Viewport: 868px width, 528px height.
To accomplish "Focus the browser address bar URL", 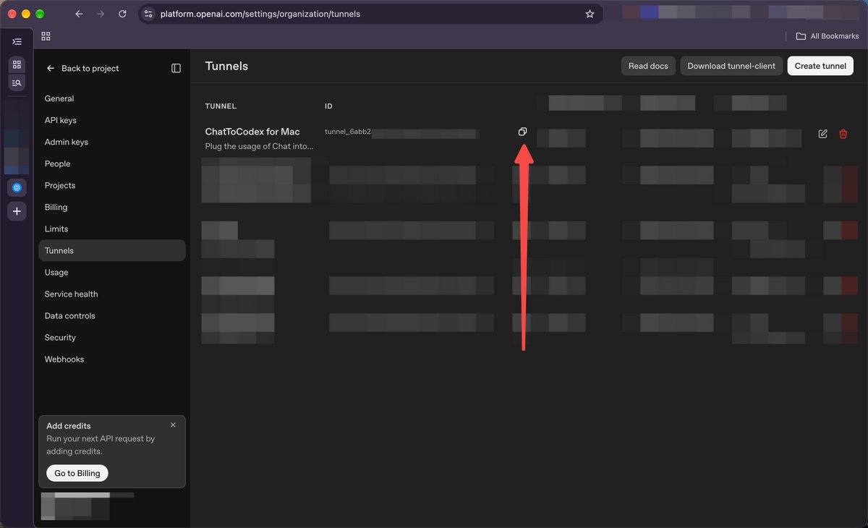I will point(260,14).
